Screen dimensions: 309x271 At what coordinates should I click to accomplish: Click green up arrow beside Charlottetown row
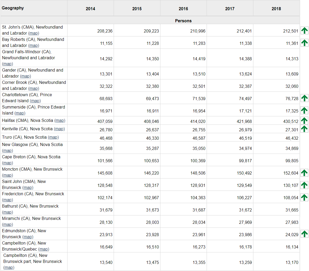coord(305,98)
